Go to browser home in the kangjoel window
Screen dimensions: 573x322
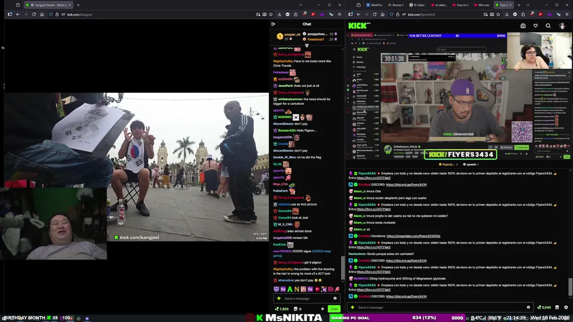(42, 14)
